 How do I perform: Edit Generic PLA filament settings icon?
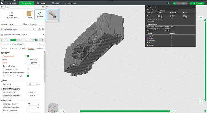coord(43,34)
